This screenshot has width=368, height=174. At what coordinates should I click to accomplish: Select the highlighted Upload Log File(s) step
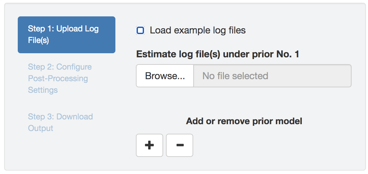pyautogui.click(x=67, y=35)
